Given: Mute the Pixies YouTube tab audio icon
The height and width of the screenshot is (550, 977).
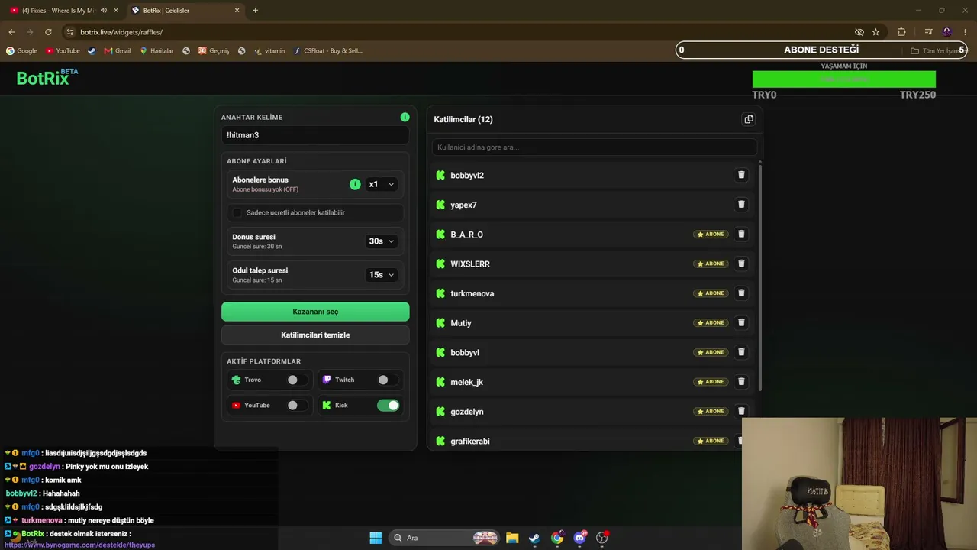Looking at the screenshot, I should pos(104,11).
